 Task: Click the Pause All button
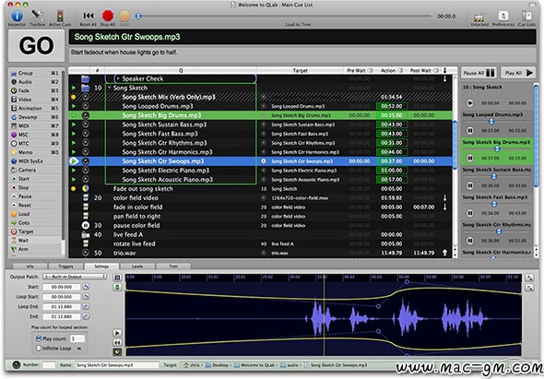(479, 73)
